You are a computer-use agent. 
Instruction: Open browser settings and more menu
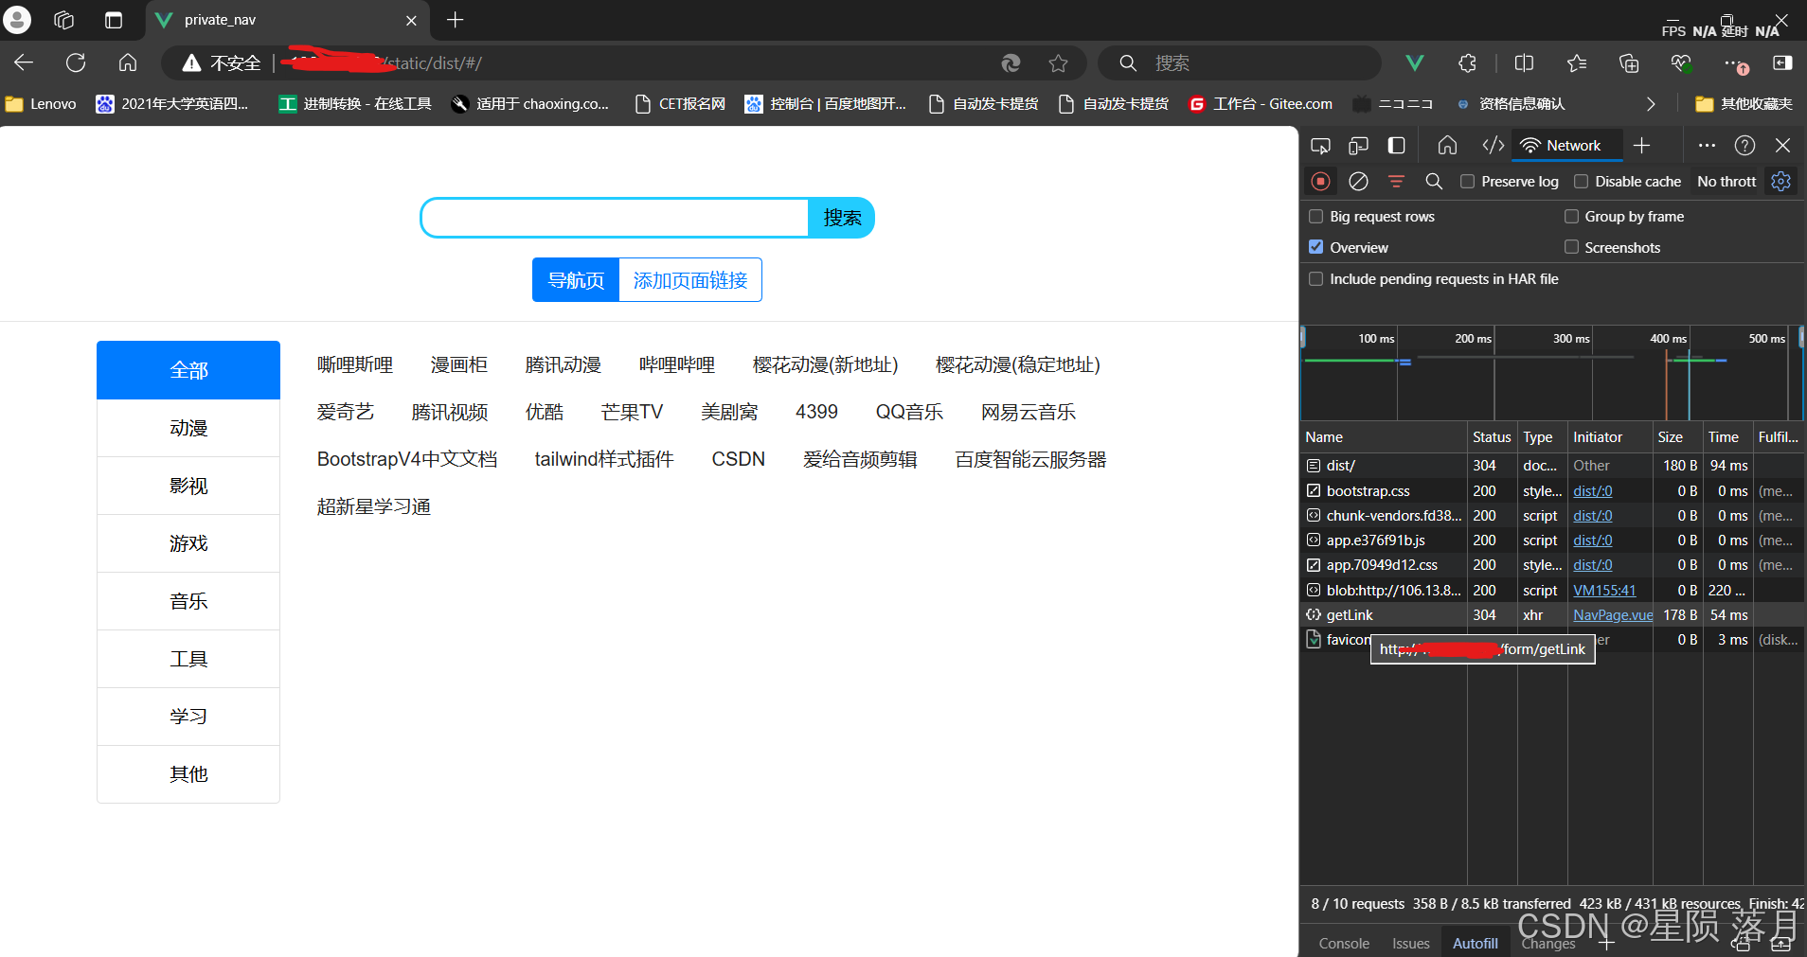click(x=1731, y=63)
